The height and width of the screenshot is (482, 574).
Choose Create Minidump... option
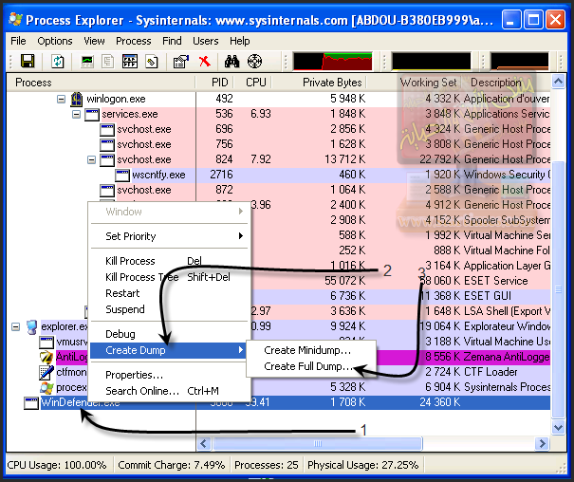[311, 350]
